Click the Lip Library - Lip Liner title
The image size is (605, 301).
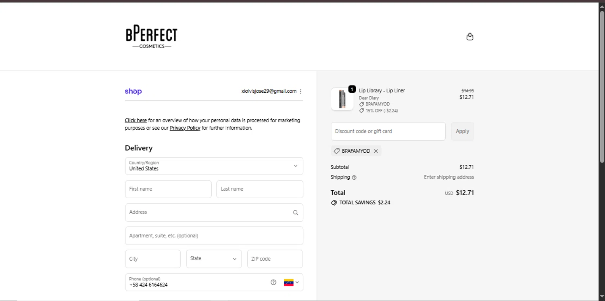(382, 91)
